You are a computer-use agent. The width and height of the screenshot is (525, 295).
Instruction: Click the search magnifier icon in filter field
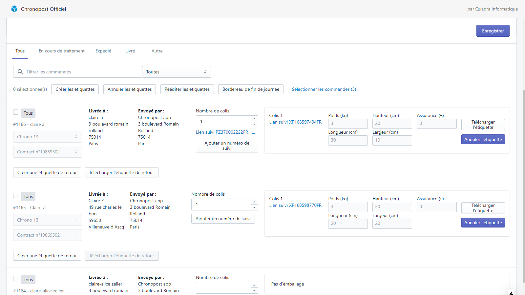coord(20,72)
